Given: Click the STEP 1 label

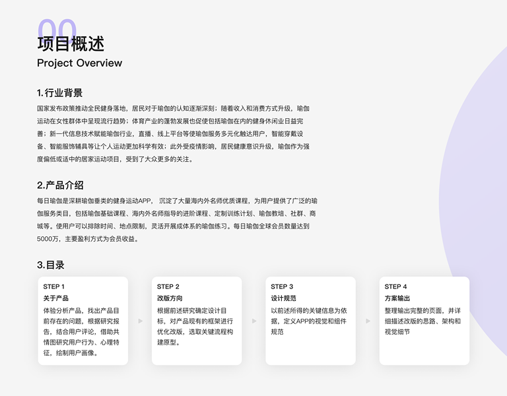Looking at the screenshot, I should click(54, 286).
